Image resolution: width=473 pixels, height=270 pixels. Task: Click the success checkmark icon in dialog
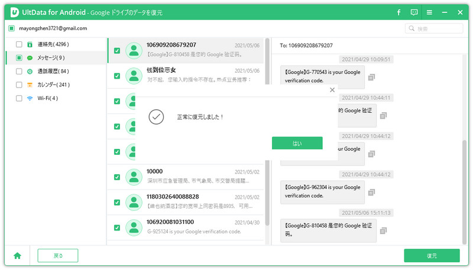(x=156, y=117)
